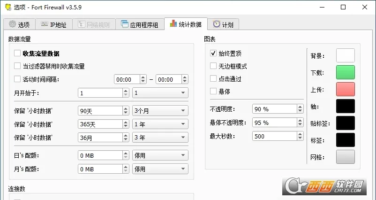Click the grayed-out 网络规则 tab
The width and height of the screenshot is (376, 200).
94,24
